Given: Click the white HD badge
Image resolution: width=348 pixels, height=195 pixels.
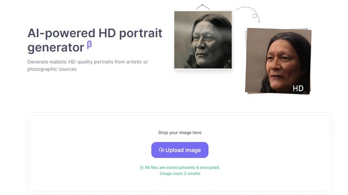Looking at the screenshot, I should pyautogui.click(x=298, y=88).
